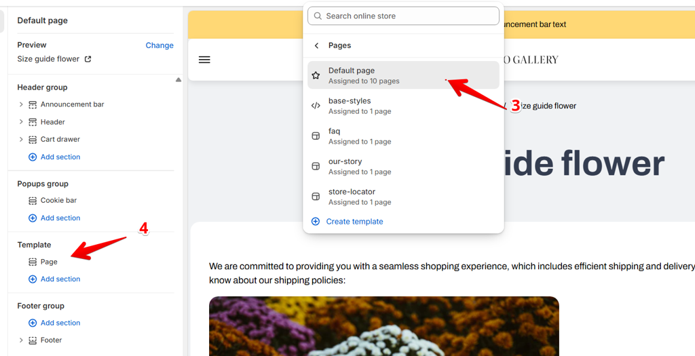This screenshot has height=356, width=695.
Task: Click the sidebar scroll-up triangle
Action: (x=179, y=80)
